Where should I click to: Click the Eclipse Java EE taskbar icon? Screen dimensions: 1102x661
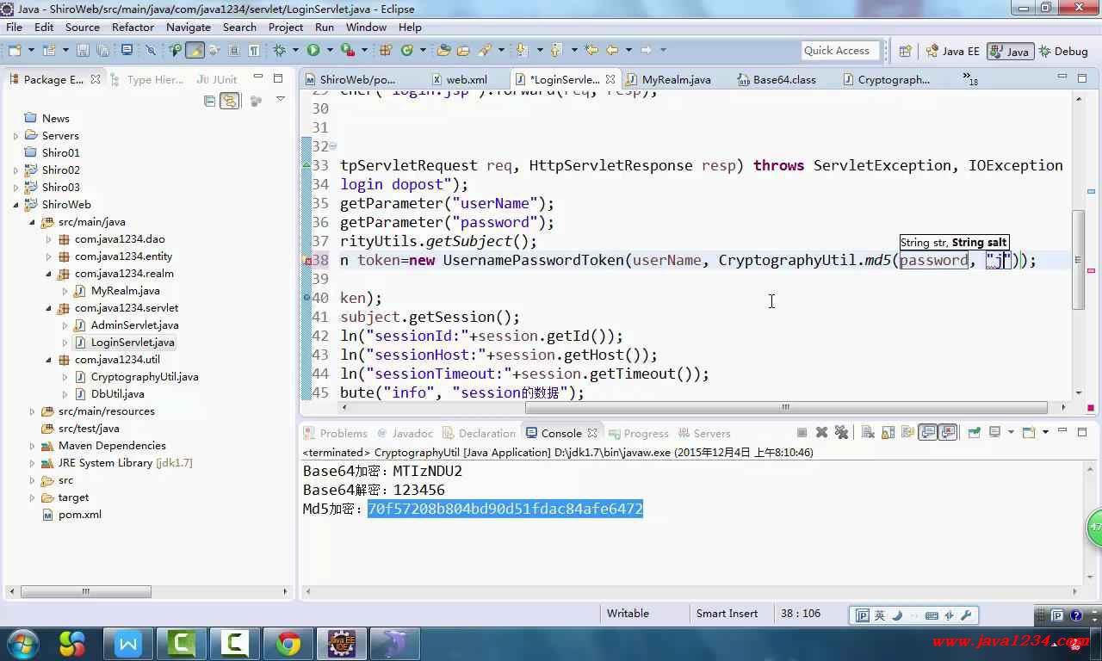[343, 643]
